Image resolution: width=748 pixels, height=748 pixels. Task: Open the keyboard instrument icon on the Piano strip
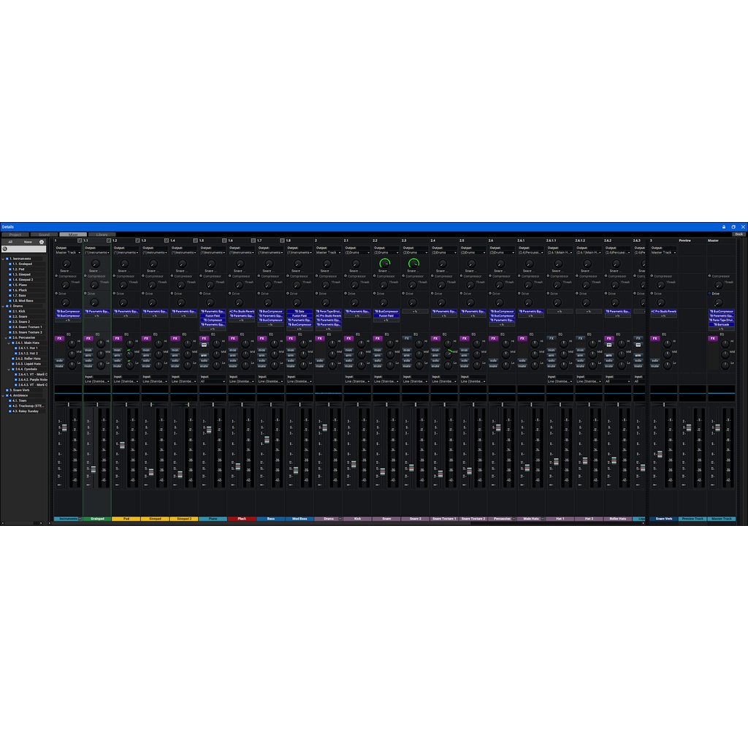point(204,345)
